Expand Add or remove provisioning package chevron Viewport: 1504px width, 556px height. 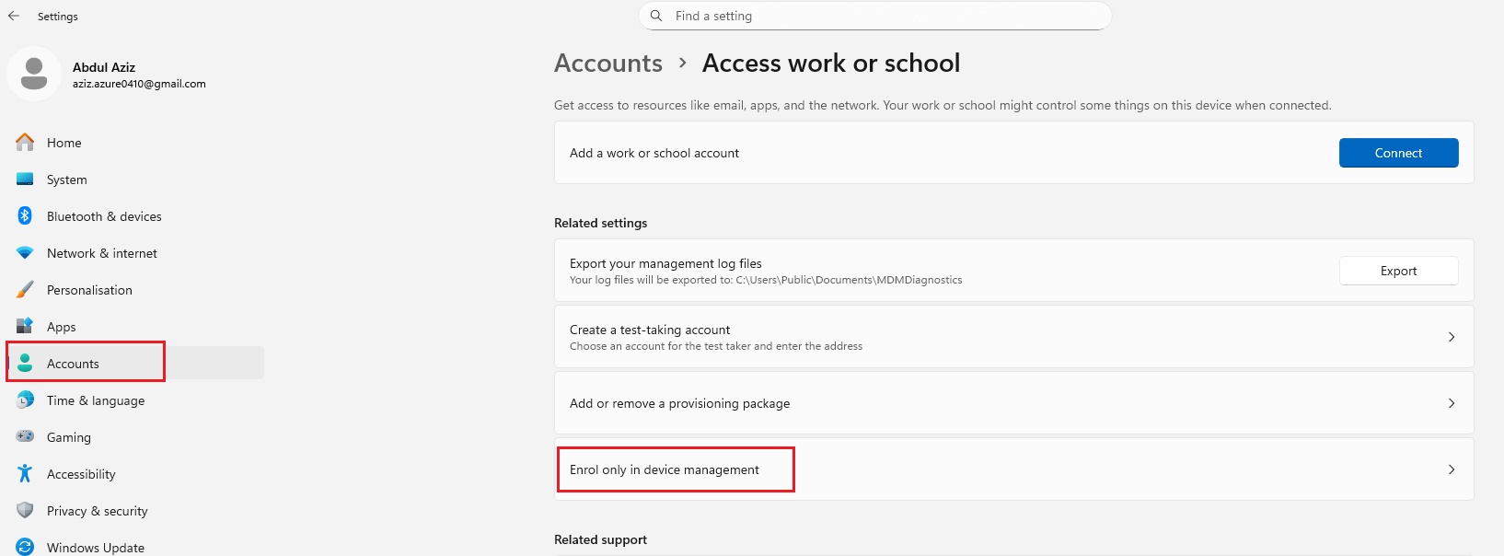pos(1451,403)
